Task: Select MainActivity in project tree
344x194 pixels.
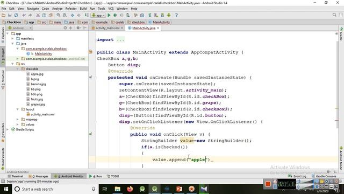Action: (43, 54)
